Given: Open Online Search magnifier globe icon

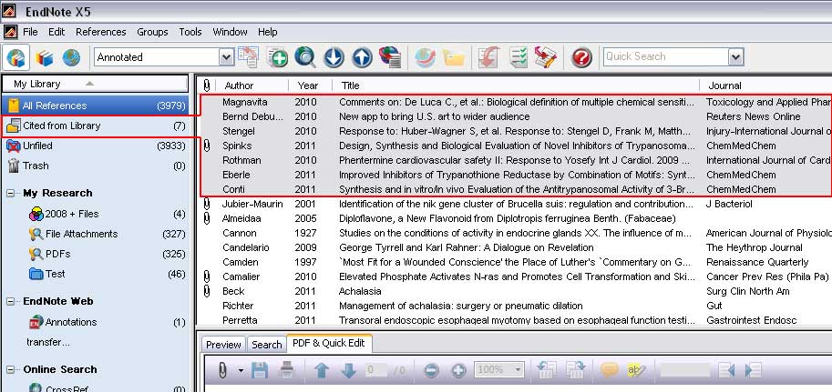Looking at the screenshot, I should (305, 57).
